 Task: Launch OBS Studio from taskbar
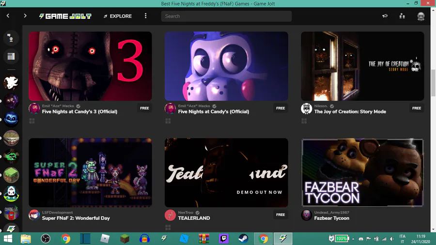click(46, 239)
